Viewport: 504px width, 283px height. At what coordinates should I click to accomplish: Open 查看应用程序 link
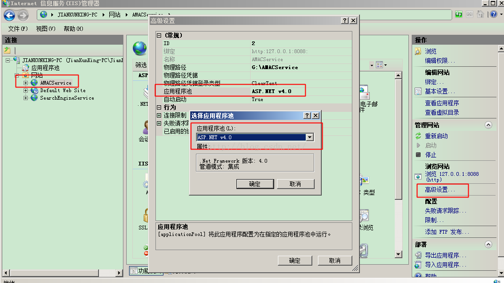click(x=442, y=103)
